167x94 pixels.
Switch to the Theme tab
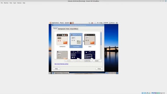pyautogui.click(x=55, y=29)
